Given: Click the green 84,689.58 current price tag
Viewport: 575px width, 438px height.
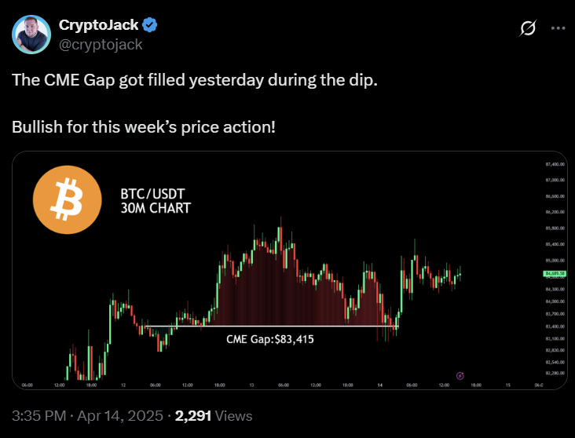Looking at the screenshot, I should [x=555, y=273].
